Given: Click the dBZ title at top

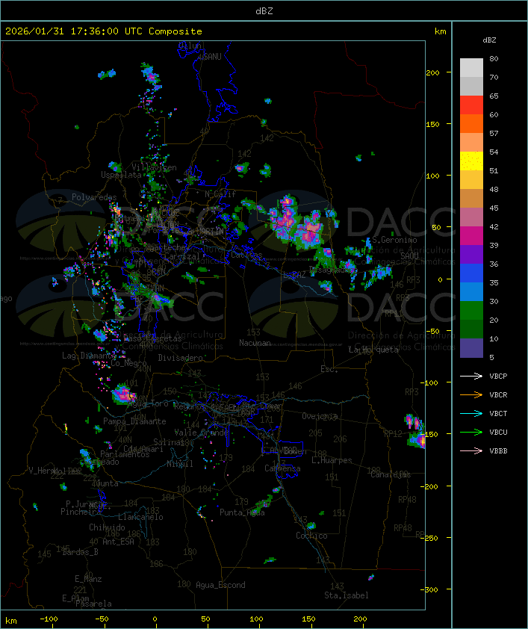Looking at the screenshot, I should [264, 10].
